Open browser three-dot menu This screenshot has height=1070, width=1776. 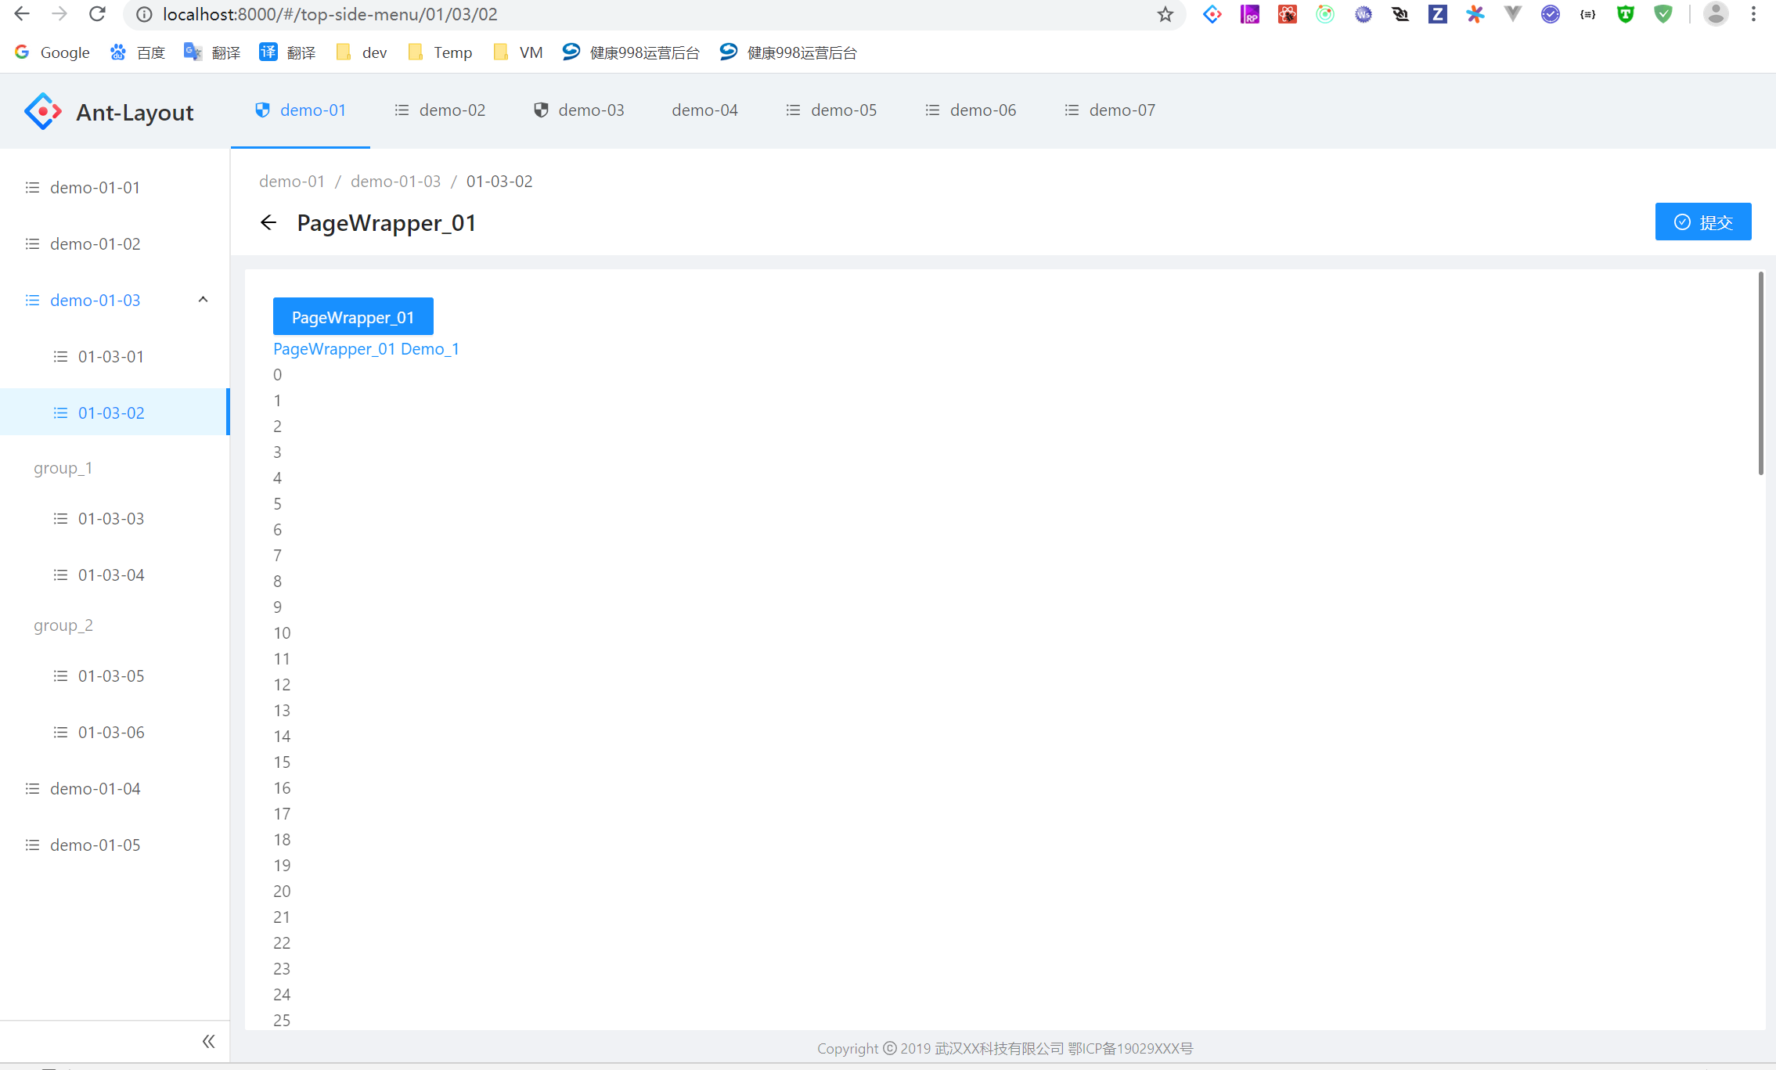tap(1753, 14)
